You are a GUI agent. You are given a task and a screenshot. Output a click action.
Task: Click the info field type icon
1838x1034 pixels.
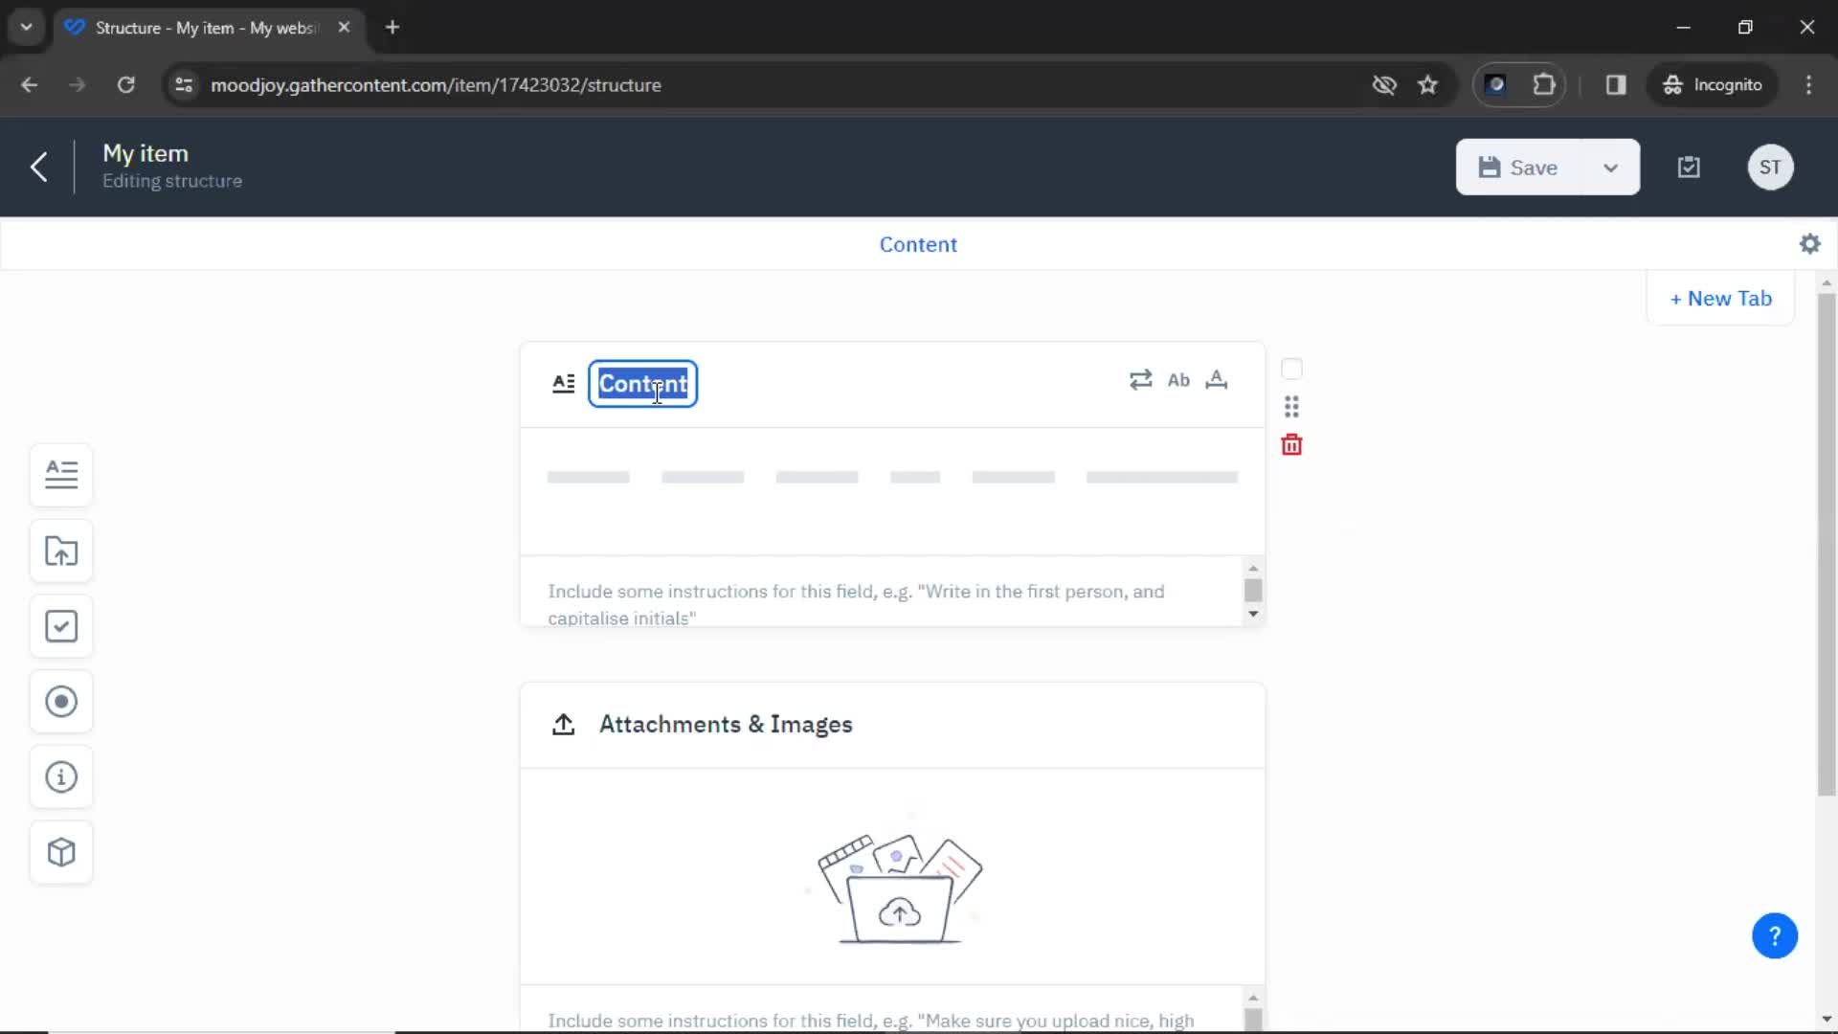pyautogui.click(x=60, y=776)
